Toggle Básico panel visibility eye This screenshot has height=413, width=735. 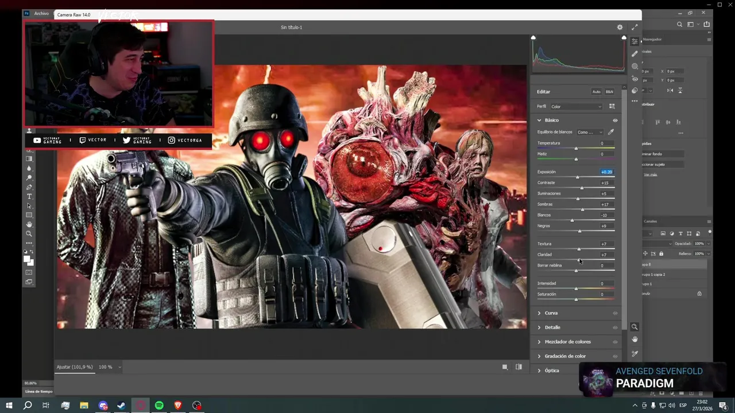click(x=615, y=120)
